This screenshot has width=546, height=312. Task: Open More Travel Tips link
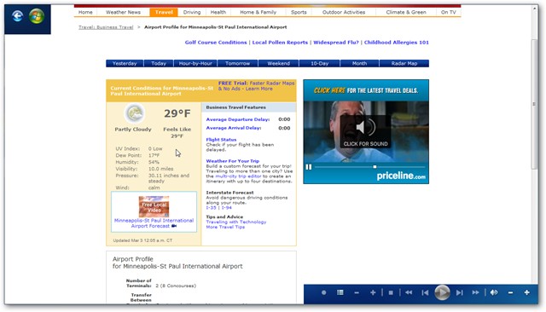coord(225,227)
